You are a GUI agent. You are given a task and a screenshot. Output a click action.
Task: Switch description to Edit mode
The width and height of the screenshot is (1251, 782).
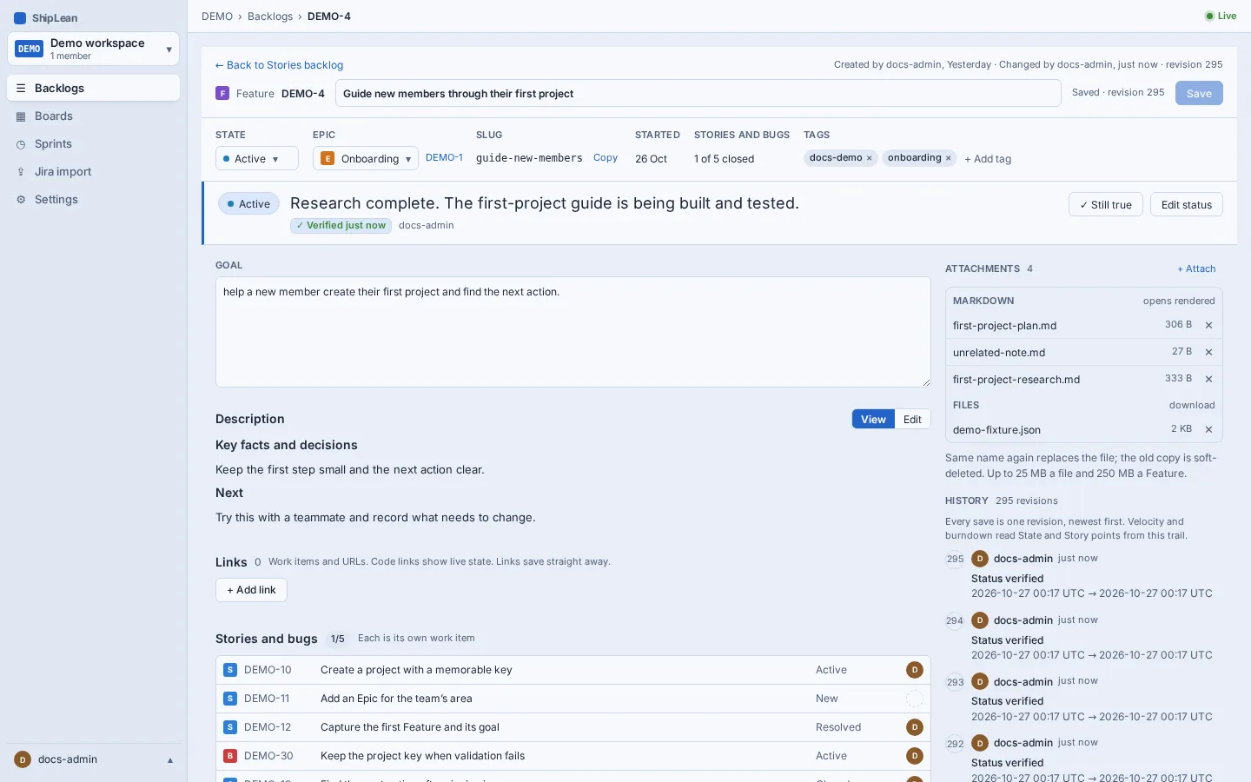tap(912, 419)
